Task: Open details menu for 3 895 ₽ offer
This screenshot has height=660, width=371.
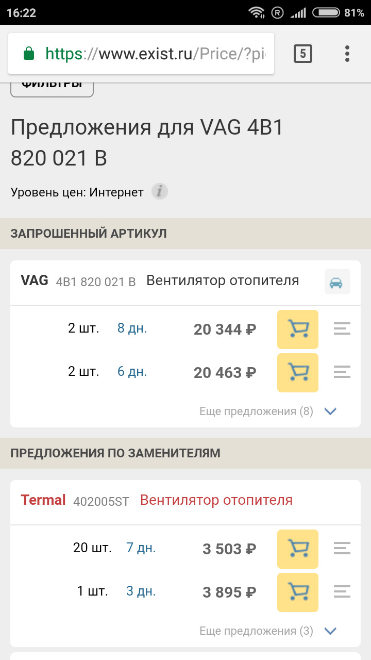Action: coord(342,592)
